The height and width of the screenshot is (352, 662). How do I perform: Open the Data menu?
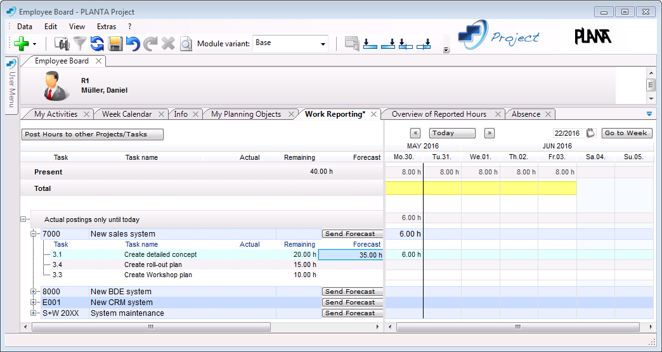click(x=25, y=27)
